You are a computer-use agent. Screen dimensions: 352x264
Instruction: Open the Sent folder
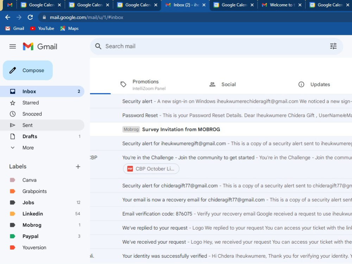pos(42,125)
